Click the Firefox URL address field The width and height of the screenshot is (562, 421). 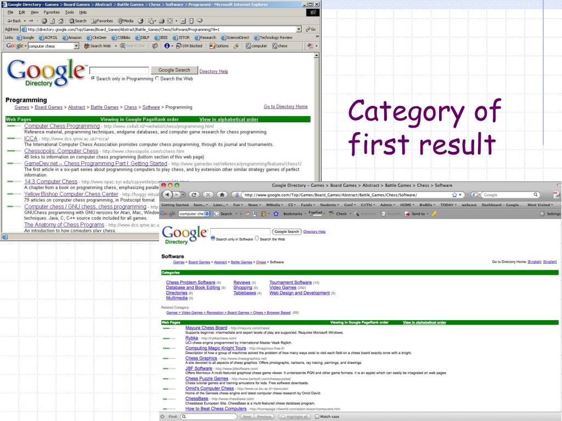346,195
